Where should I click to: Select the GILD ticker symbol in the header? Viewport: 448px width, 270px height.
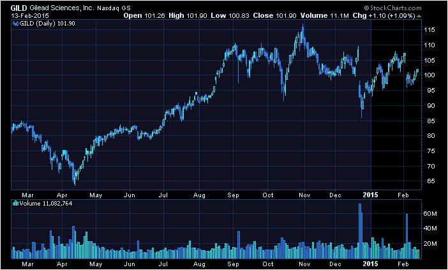point(19,8)
